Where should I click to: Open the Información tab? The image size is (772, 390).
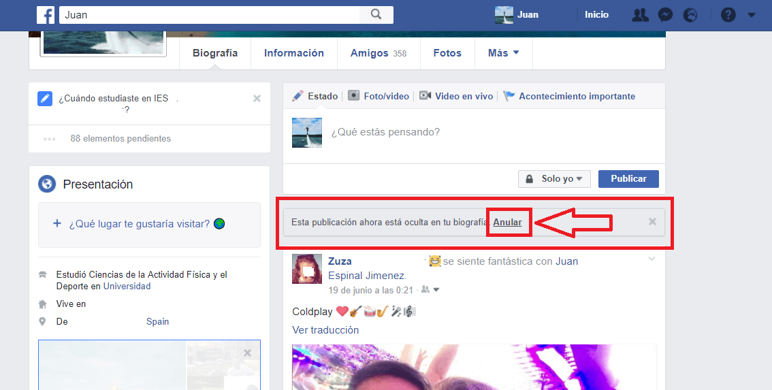tap(294, 53)
